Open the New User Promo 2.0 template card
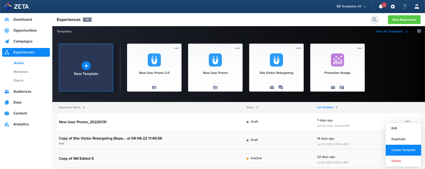The width and height of the screenshot is (425, 169). click(x=154, y=68)
